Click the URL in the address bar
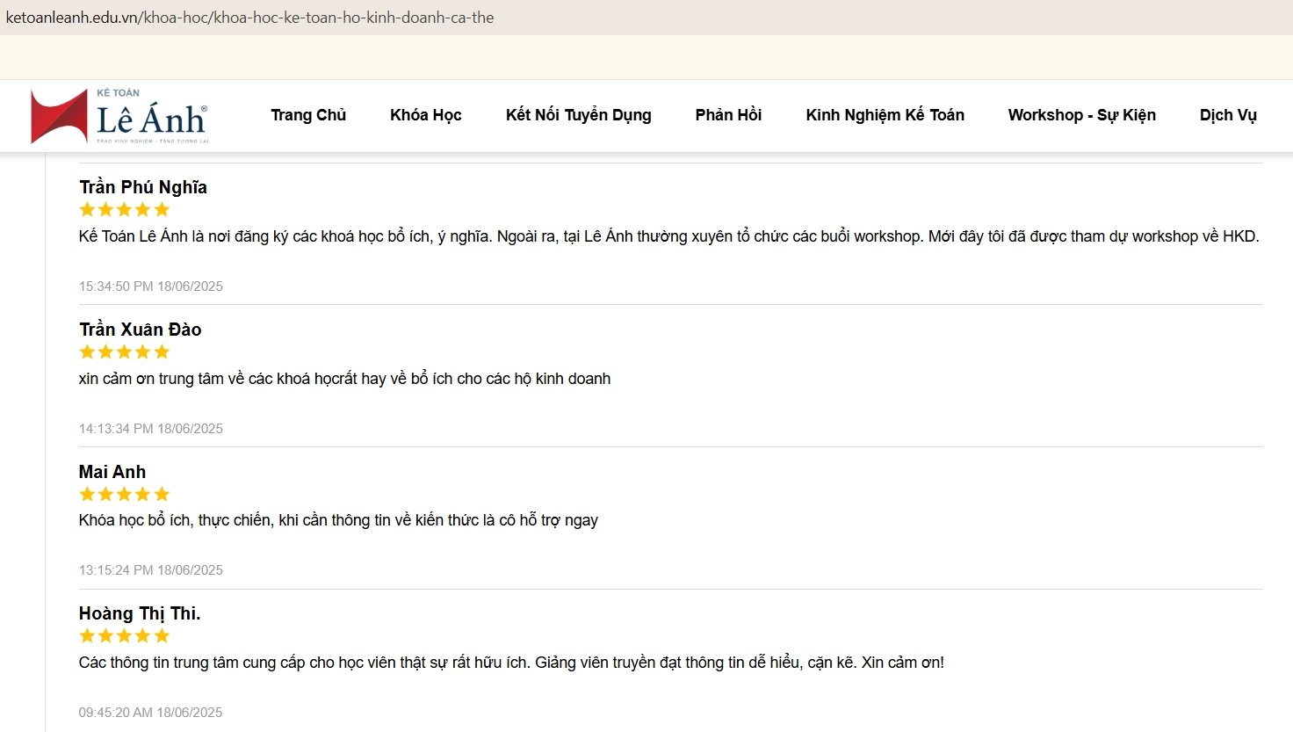1293x732 pixels. click(249, 18)
